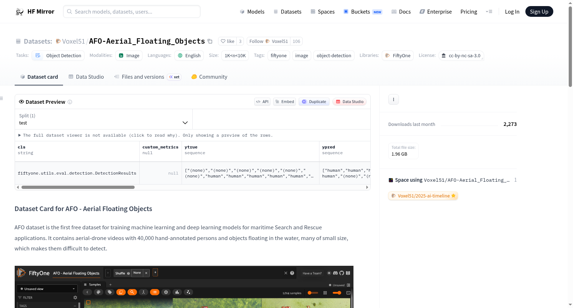
Task: Open the cc-by-nc-sa-3.0 license tag
Action: (x=461, y=55)
